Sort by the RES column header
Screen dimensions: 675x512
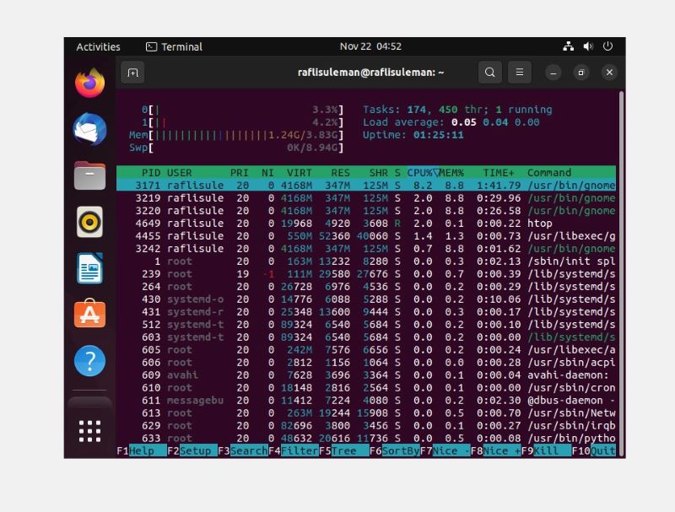(x=341, y=173)
